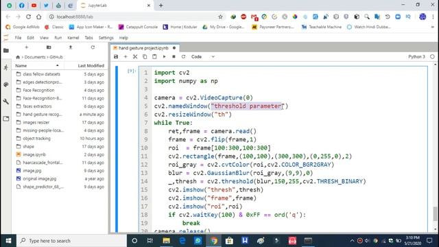Open the Teachable Machine bookmark

[x=322, y=27]
